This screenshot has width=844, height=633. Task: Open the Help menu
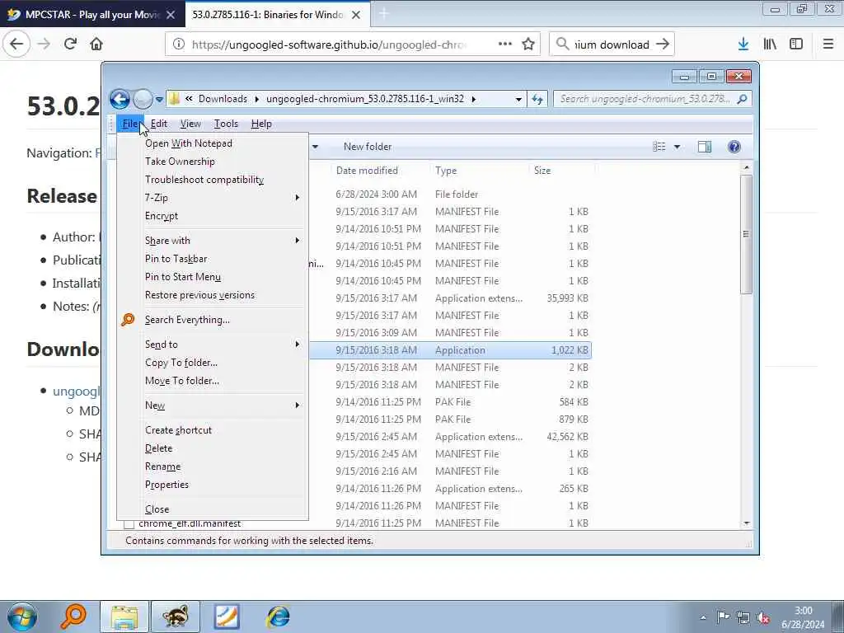[x=261, y=124]
